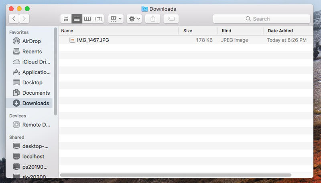Sort by the Name column header
This screenshot has height=183, width=321.
point(118,31)
